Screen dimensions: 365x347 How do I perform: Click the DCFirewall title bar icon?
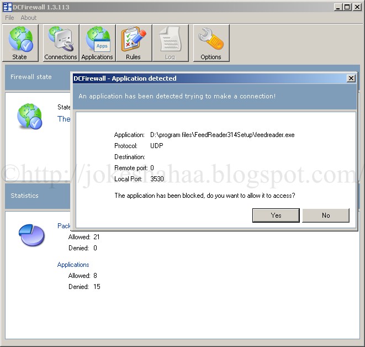[7, 7]
